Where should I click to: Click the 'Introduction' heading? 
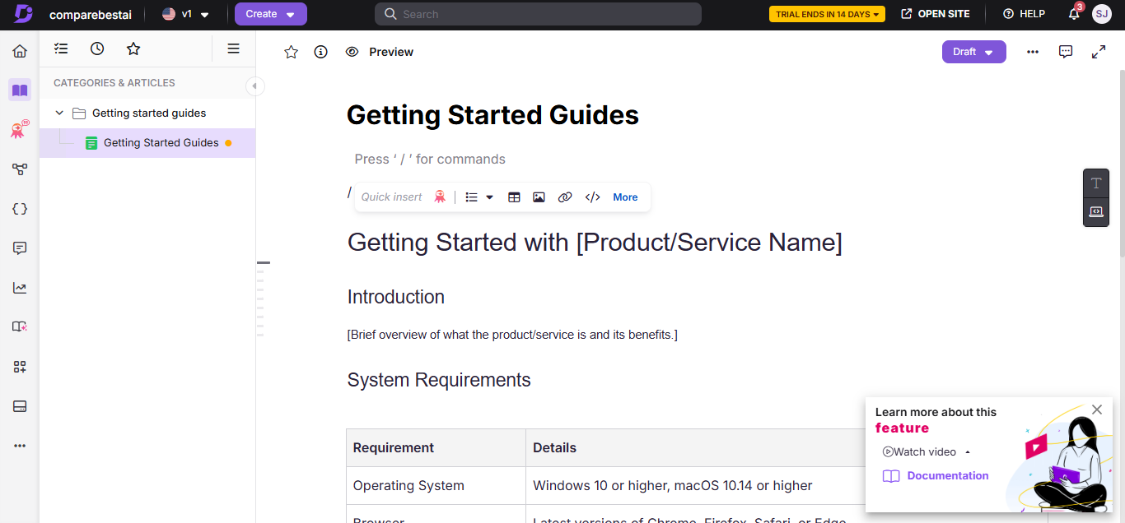coord(396,297)
